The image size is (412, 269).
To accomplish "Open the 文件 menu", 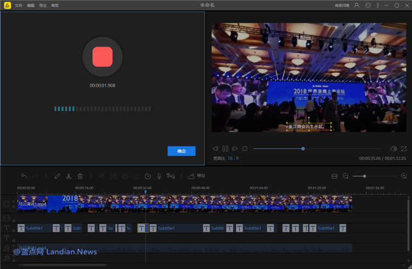I will pyautogui.click(x=19, y=5).
